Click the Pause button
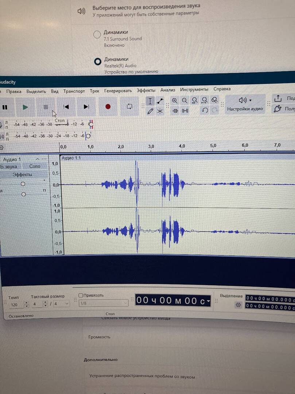Screen dimensions: 295x394 click(5, 107)
